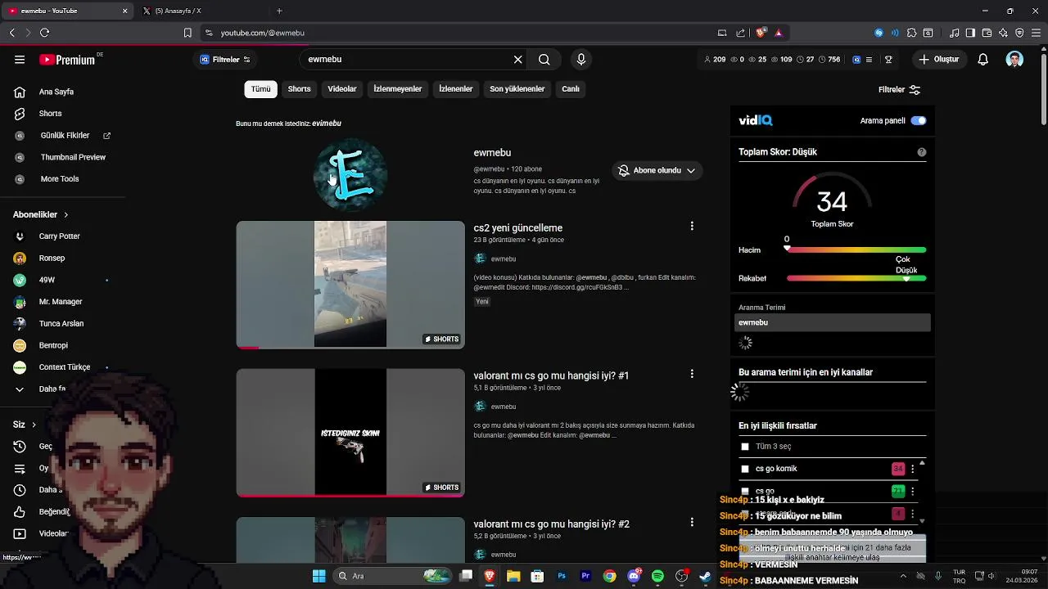Open Discord from the taskbar

(634, 576)
